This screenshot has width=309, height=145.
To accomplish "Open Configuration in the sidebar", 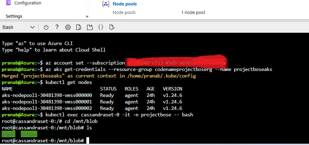I will 28,3.
